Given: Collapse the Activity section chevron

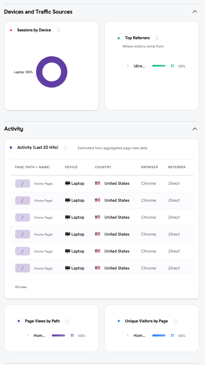Looking at the screenshot, I should click(195, 129).
